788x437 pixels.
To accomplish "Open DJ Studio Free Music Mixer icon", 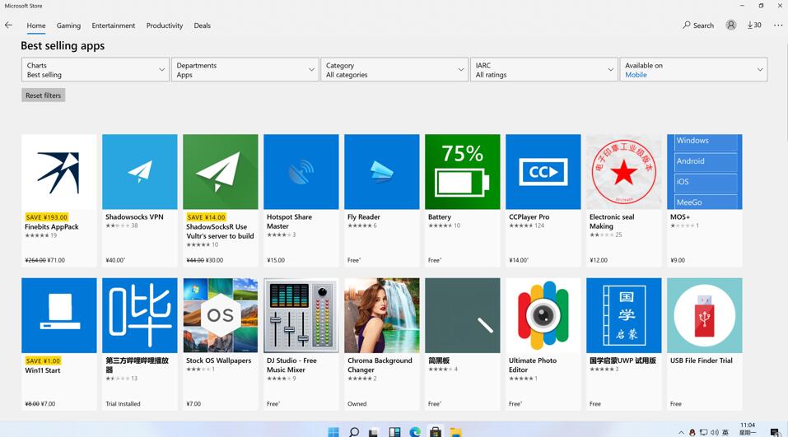I will click(x=301, y=315).
